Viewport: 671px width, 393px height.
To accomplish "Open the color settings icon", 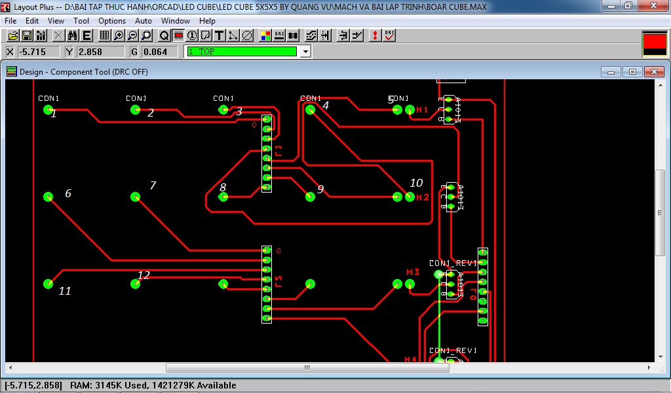I will [265, 35].
